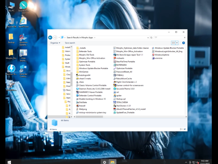Open the Windows Start button
This screenshot has width=218, height=164.
(x=9, y=162)
